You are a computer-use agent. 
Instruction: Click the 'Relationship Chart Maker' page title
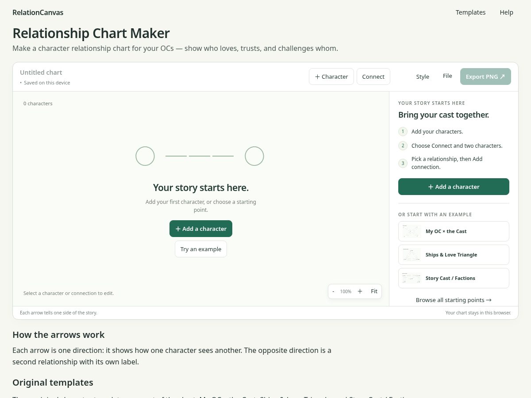(91, 33)
